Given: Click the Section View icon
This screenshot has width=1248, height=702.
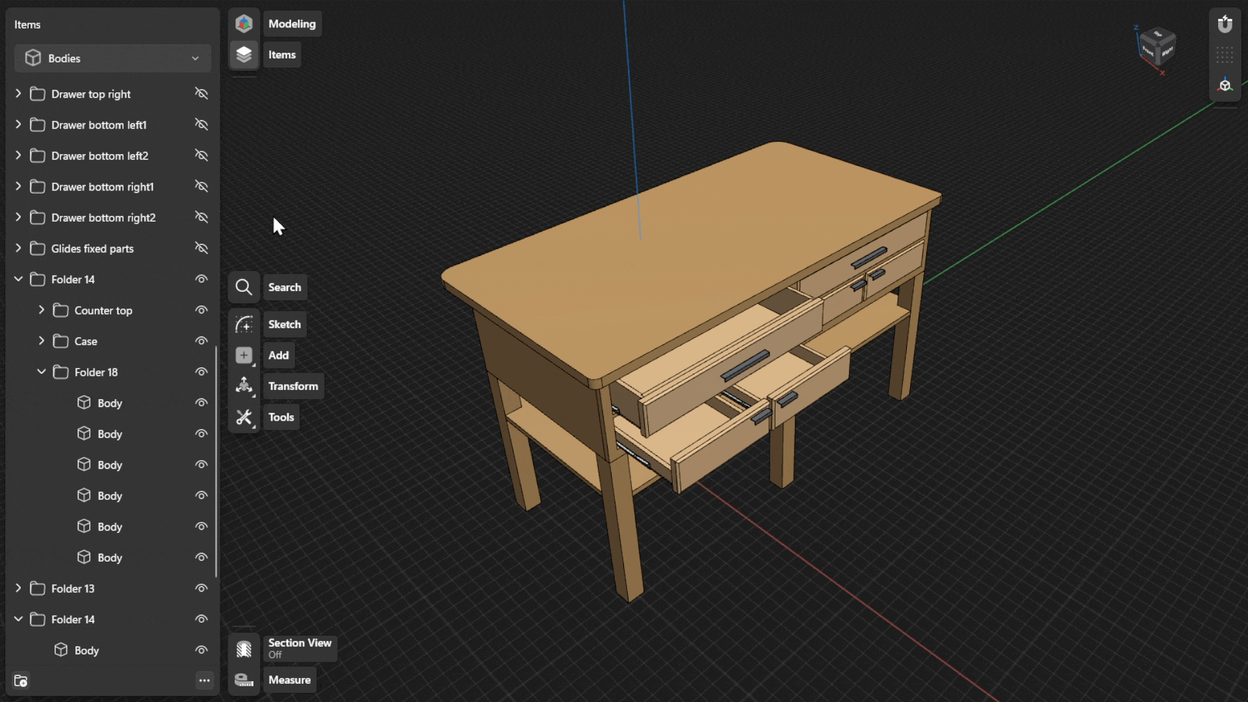Looking at the screenshot, I should point(244,649).
